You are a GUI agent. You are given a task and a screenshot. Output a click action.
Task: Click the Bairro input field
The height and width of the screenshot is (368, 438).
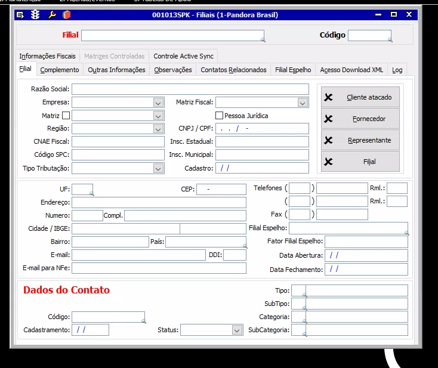click(x=110, y=242)
